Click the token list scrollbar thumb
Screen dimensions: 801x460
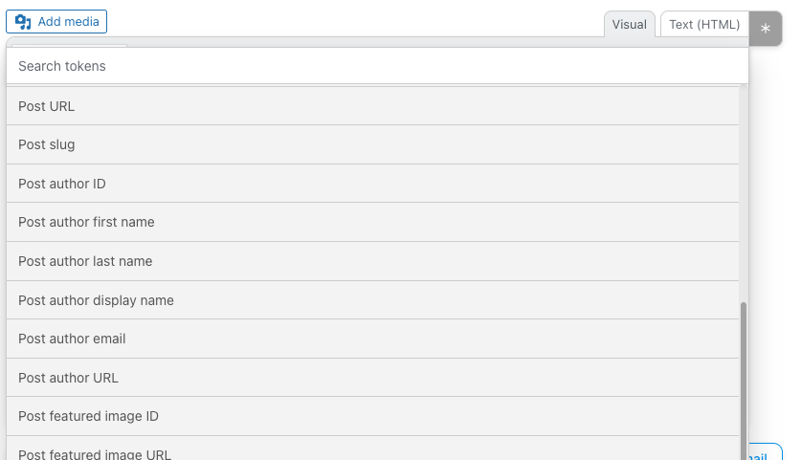(744, 383)
